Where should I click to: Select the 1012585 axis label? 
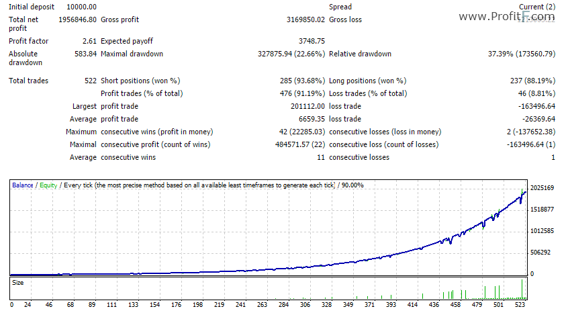click(542, 231)
